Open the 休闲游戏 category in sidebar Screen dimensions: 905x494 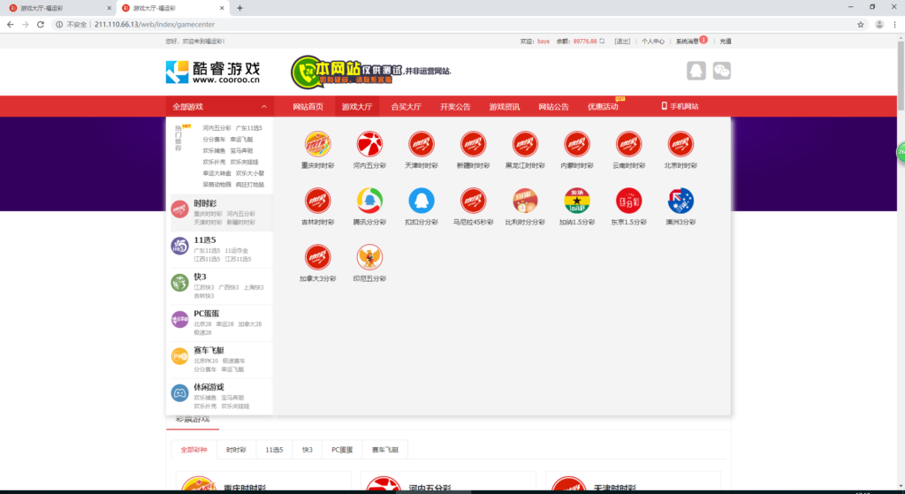click(209, 387)
